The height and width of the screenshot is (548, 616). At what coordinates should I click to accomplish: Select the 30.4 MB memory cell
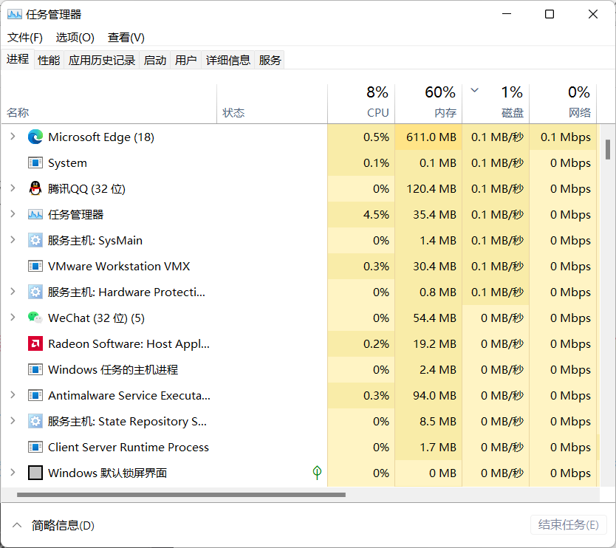428,267
